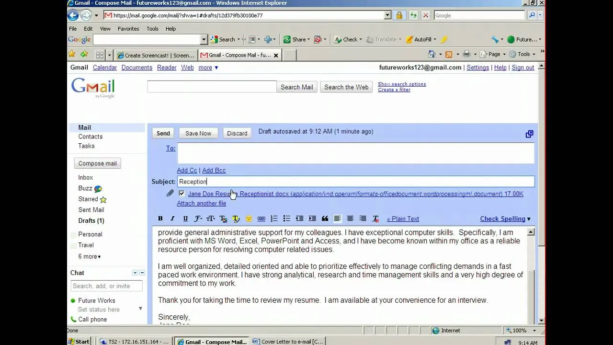Select the Italic formatting icon

pos(172,218)
